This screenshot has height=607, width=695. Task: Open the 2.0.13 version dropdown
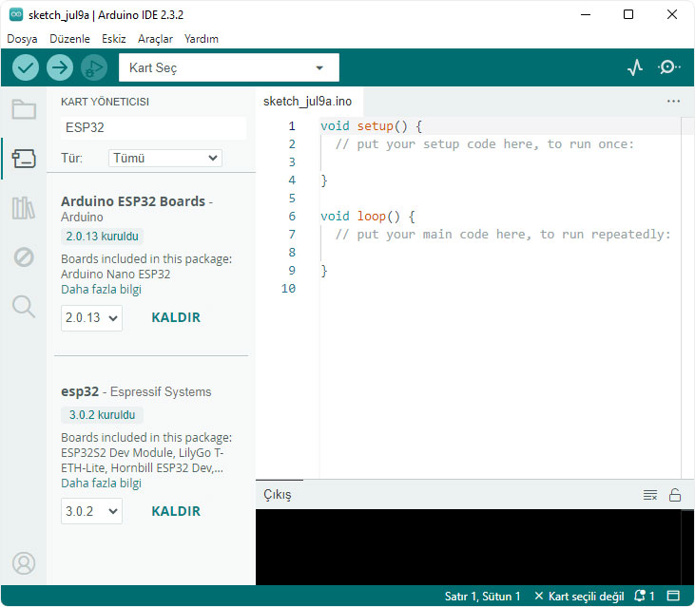point(92,318)
